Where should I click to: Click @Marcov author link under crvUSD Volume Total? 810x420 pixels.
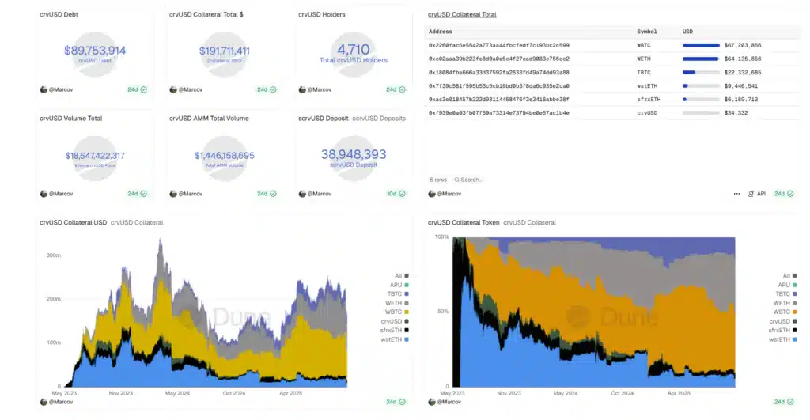62,194
